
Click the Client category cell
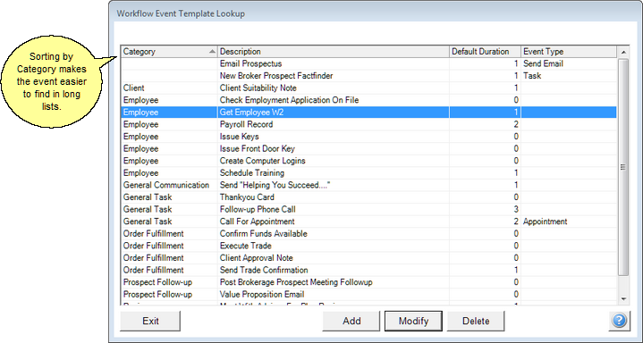[169, 88]
